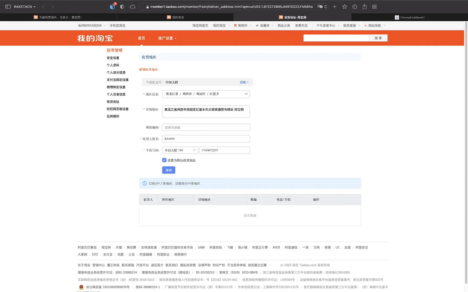Viewport: 468px width, 292px height.
Task: Click the 邮政编码 postal code field
Action: pos(206,127)
